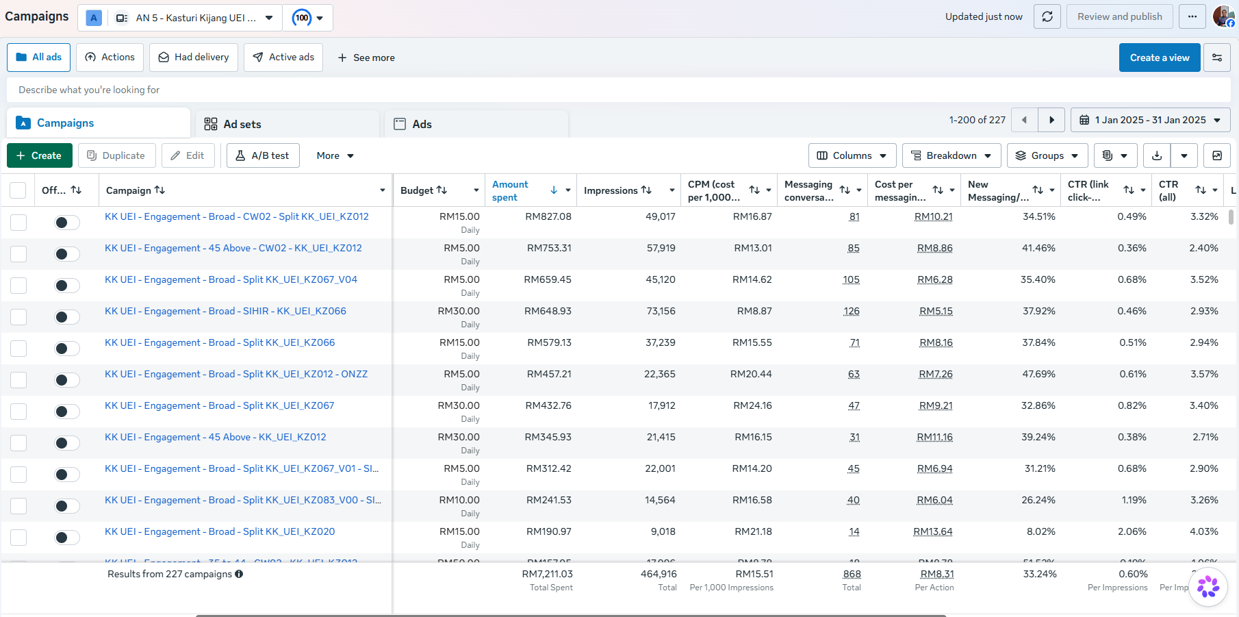Open the More actions dropdown

[x=335, y=155]
